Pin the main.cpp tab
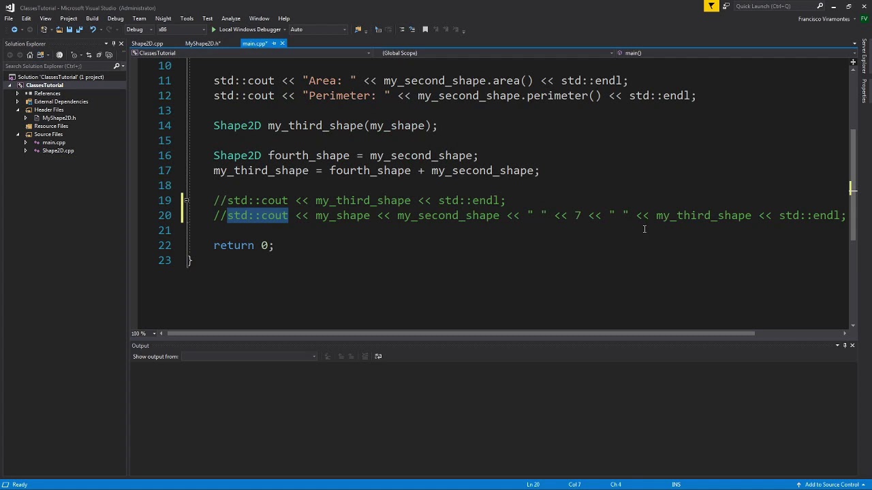 pyautogui.click(x=274, y=44)
